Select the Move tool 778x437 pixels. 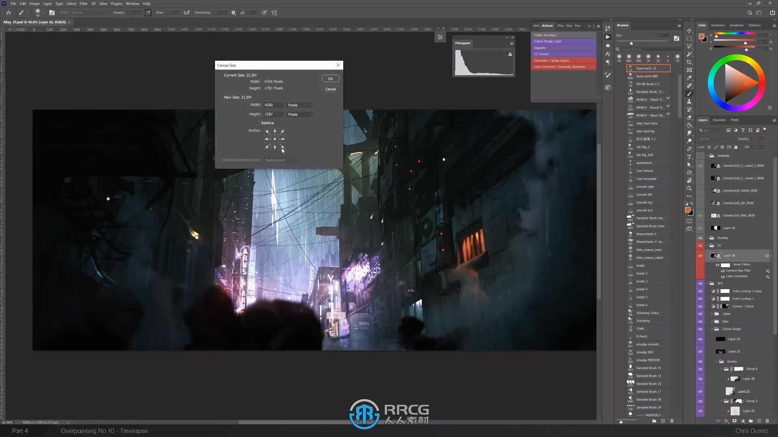pyautogui.click(x=689, y=31)
